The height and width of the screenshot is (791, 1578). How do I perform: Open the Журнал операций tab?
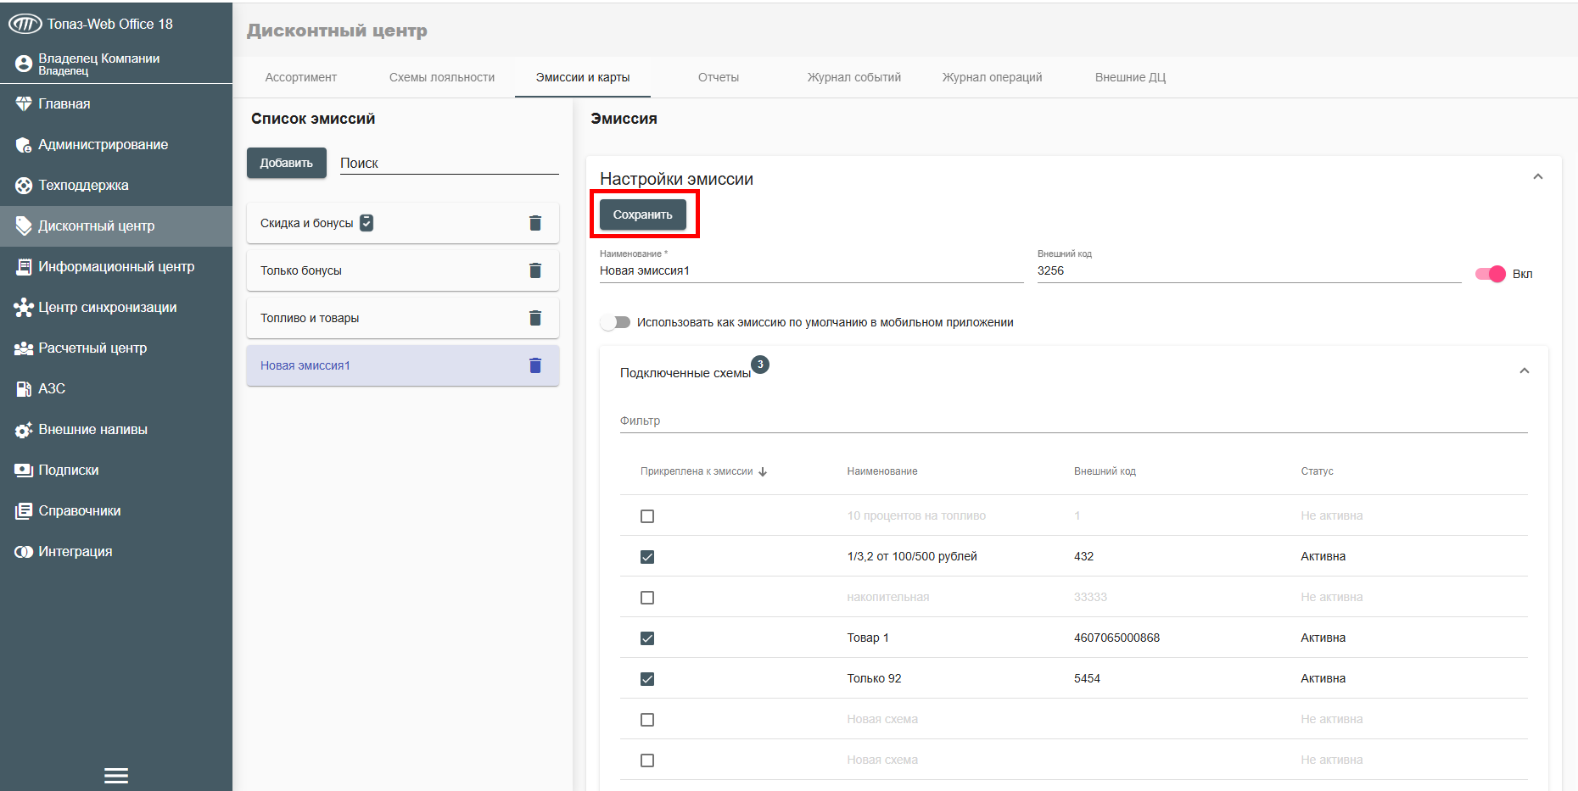(x=993, y=77)
